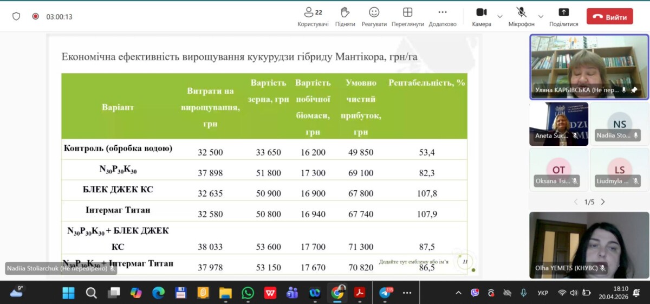Open the participants list (Користувачі)
This screenshot has width=650, height=304.
tap(313, 17)
